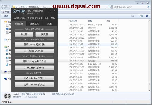Select the file row sized 3,376 KB
The height and width of the screenshot is (105, 152).
click(88, 34)
